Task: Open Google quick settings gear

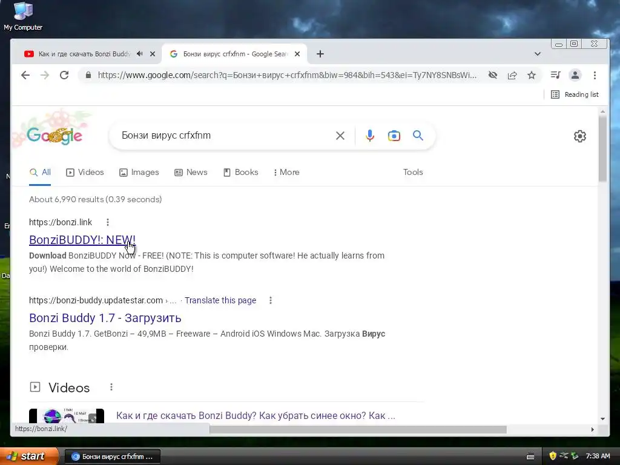Action: click(579, 136)
